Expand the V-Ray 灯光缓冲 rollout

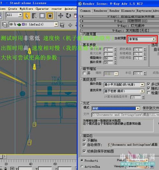pyautogui.click(x=120, y=26)
